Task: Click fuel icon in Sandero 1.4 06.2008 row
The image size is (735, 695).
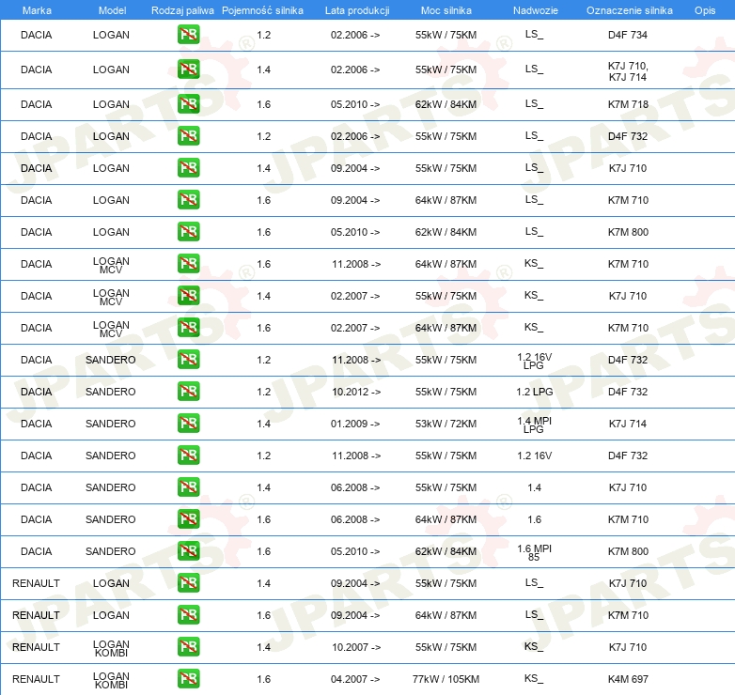Action: click(188, 487)
